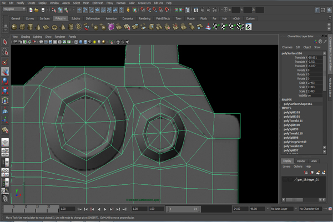The image size is (333, 222).
Task: Toggle viewport smooth shade blue cube icon
Action: point(80,42)
